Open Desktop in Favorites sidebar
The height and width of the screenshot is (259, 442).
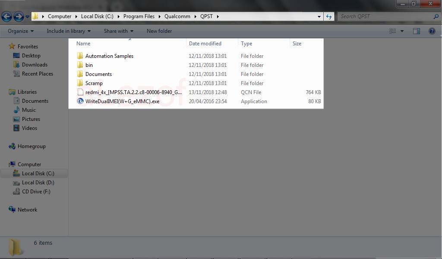pyautogui.click(x=31, y=56)
